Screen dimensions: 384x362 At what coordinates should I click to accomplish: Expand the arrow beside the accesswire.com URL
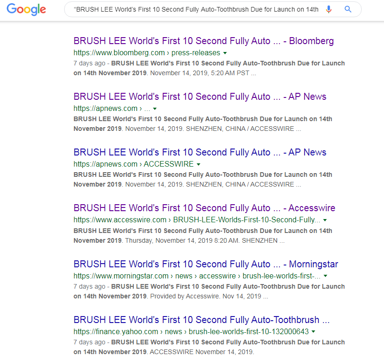pos(325,220)
